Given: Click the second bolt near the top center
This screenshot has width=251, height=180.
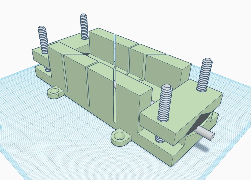Looking at the screenshot, I should 83,27.
